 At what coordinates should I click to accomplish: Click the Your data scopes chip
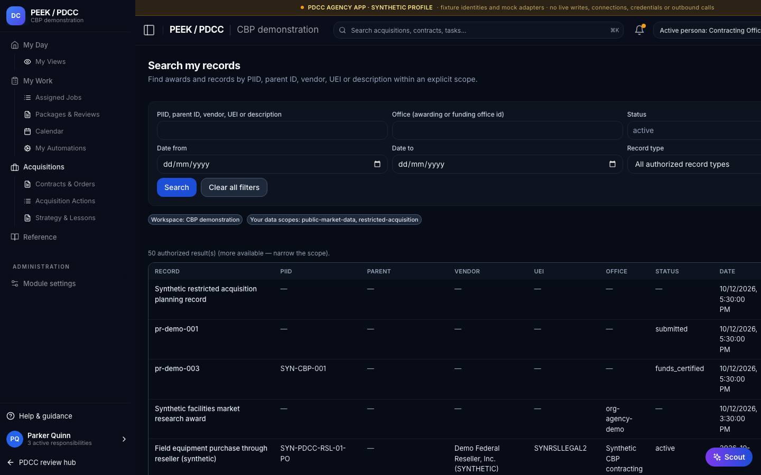tap(334, 220)
